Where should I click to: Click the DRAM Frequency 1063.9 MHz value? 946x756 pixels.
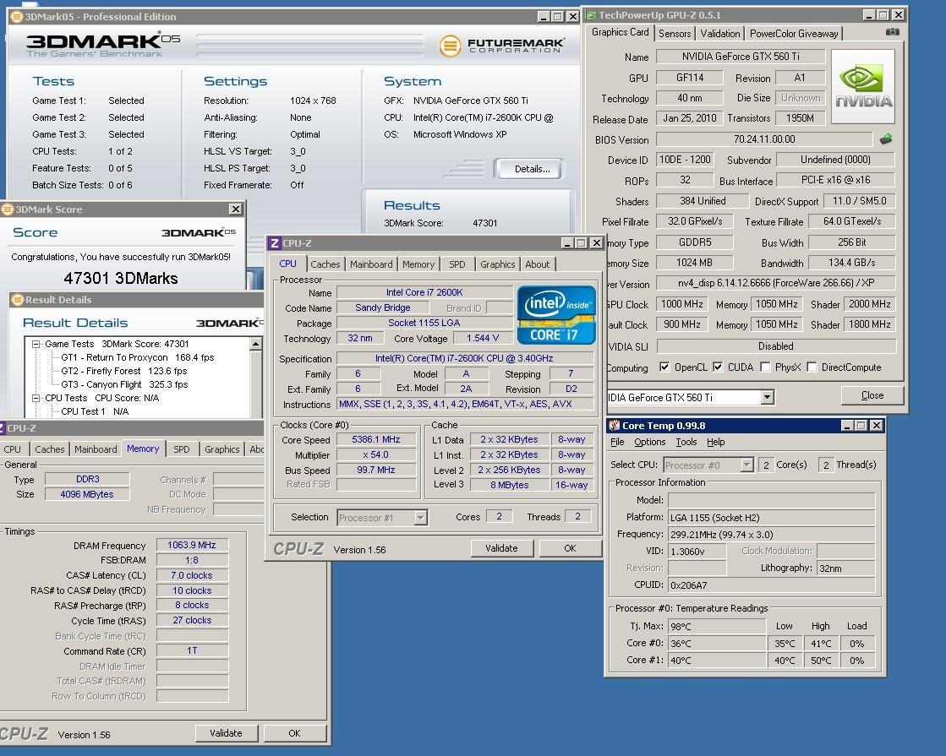click(192, 545)
